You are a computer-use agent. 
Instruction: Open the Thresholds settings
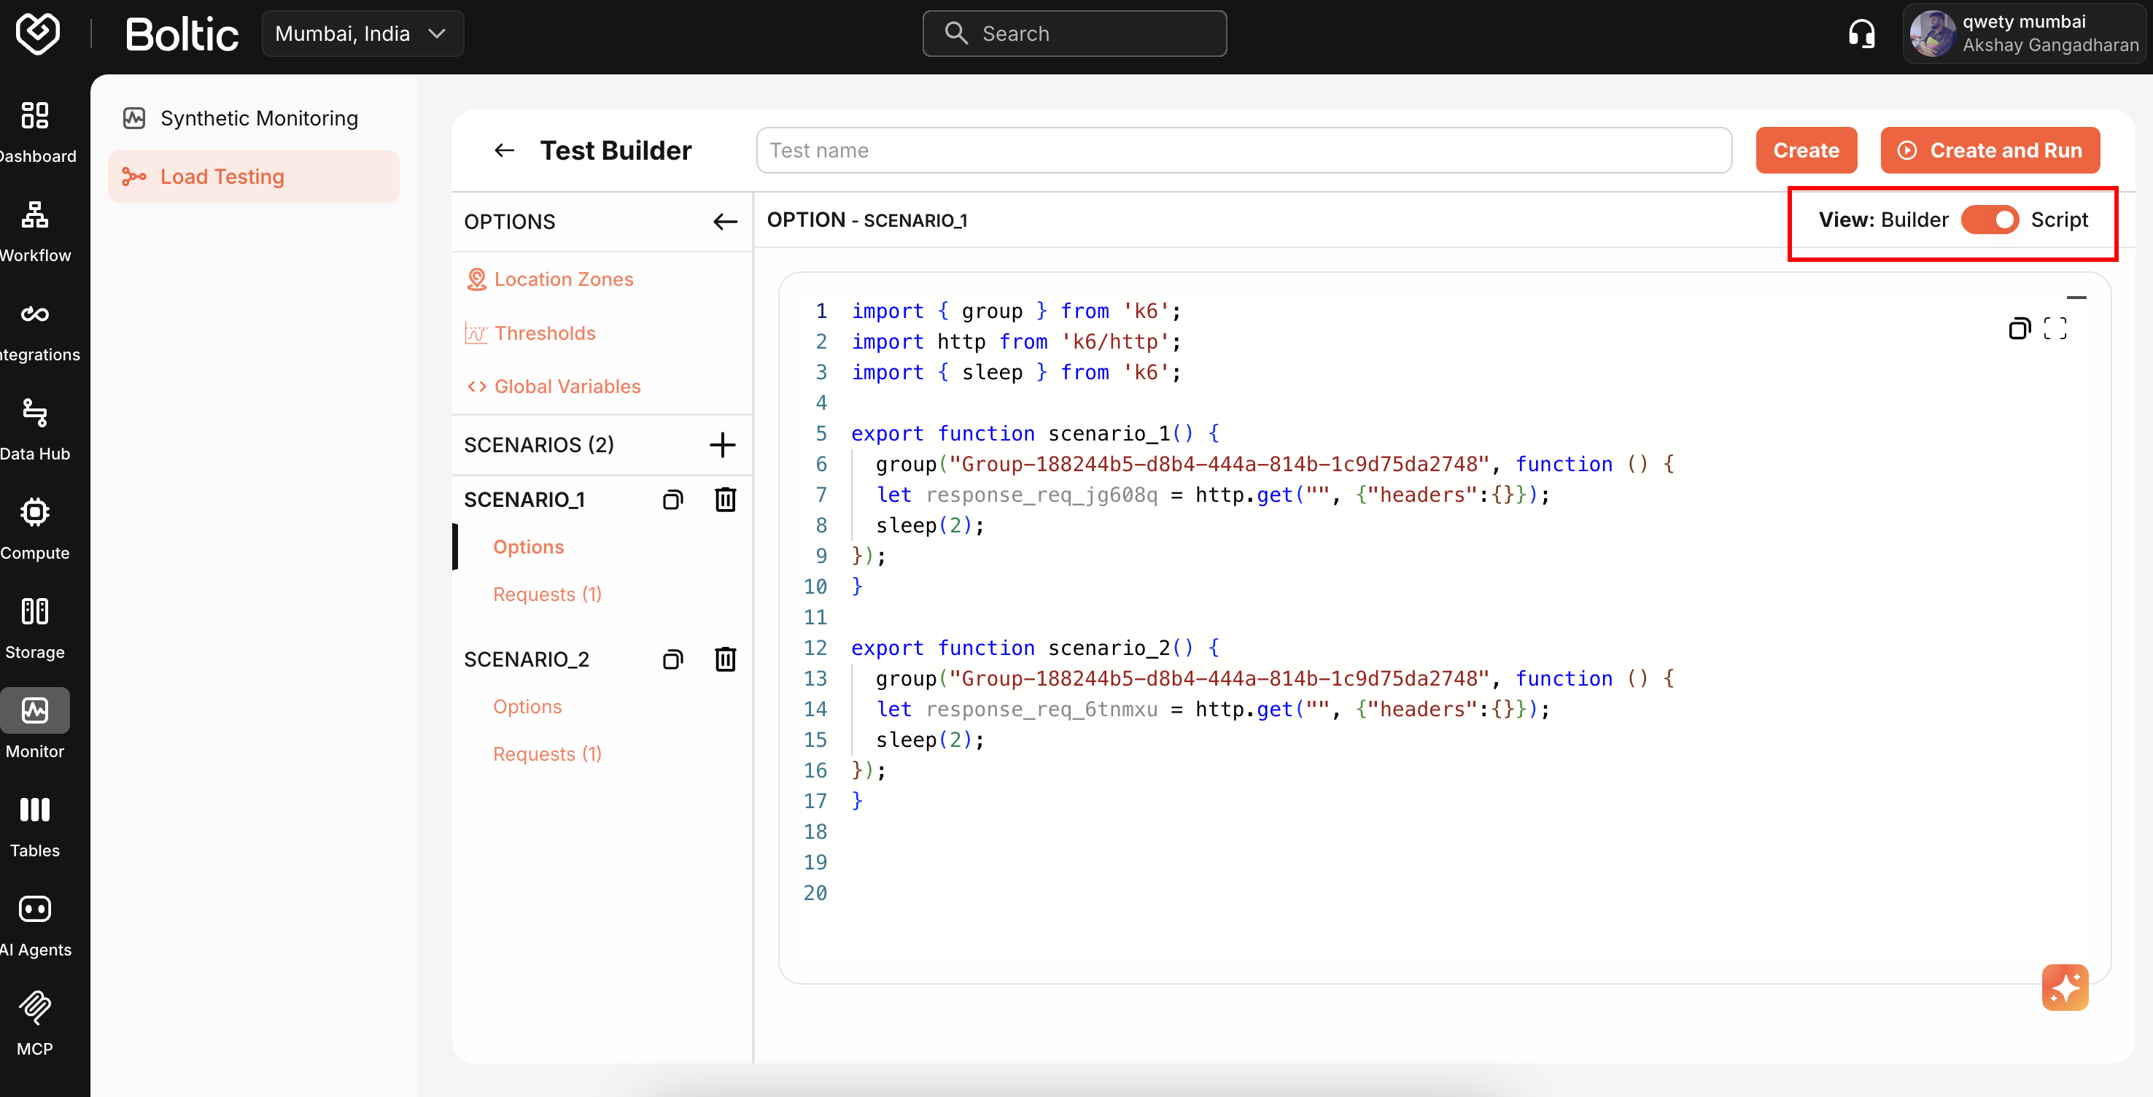click(545, 332)
